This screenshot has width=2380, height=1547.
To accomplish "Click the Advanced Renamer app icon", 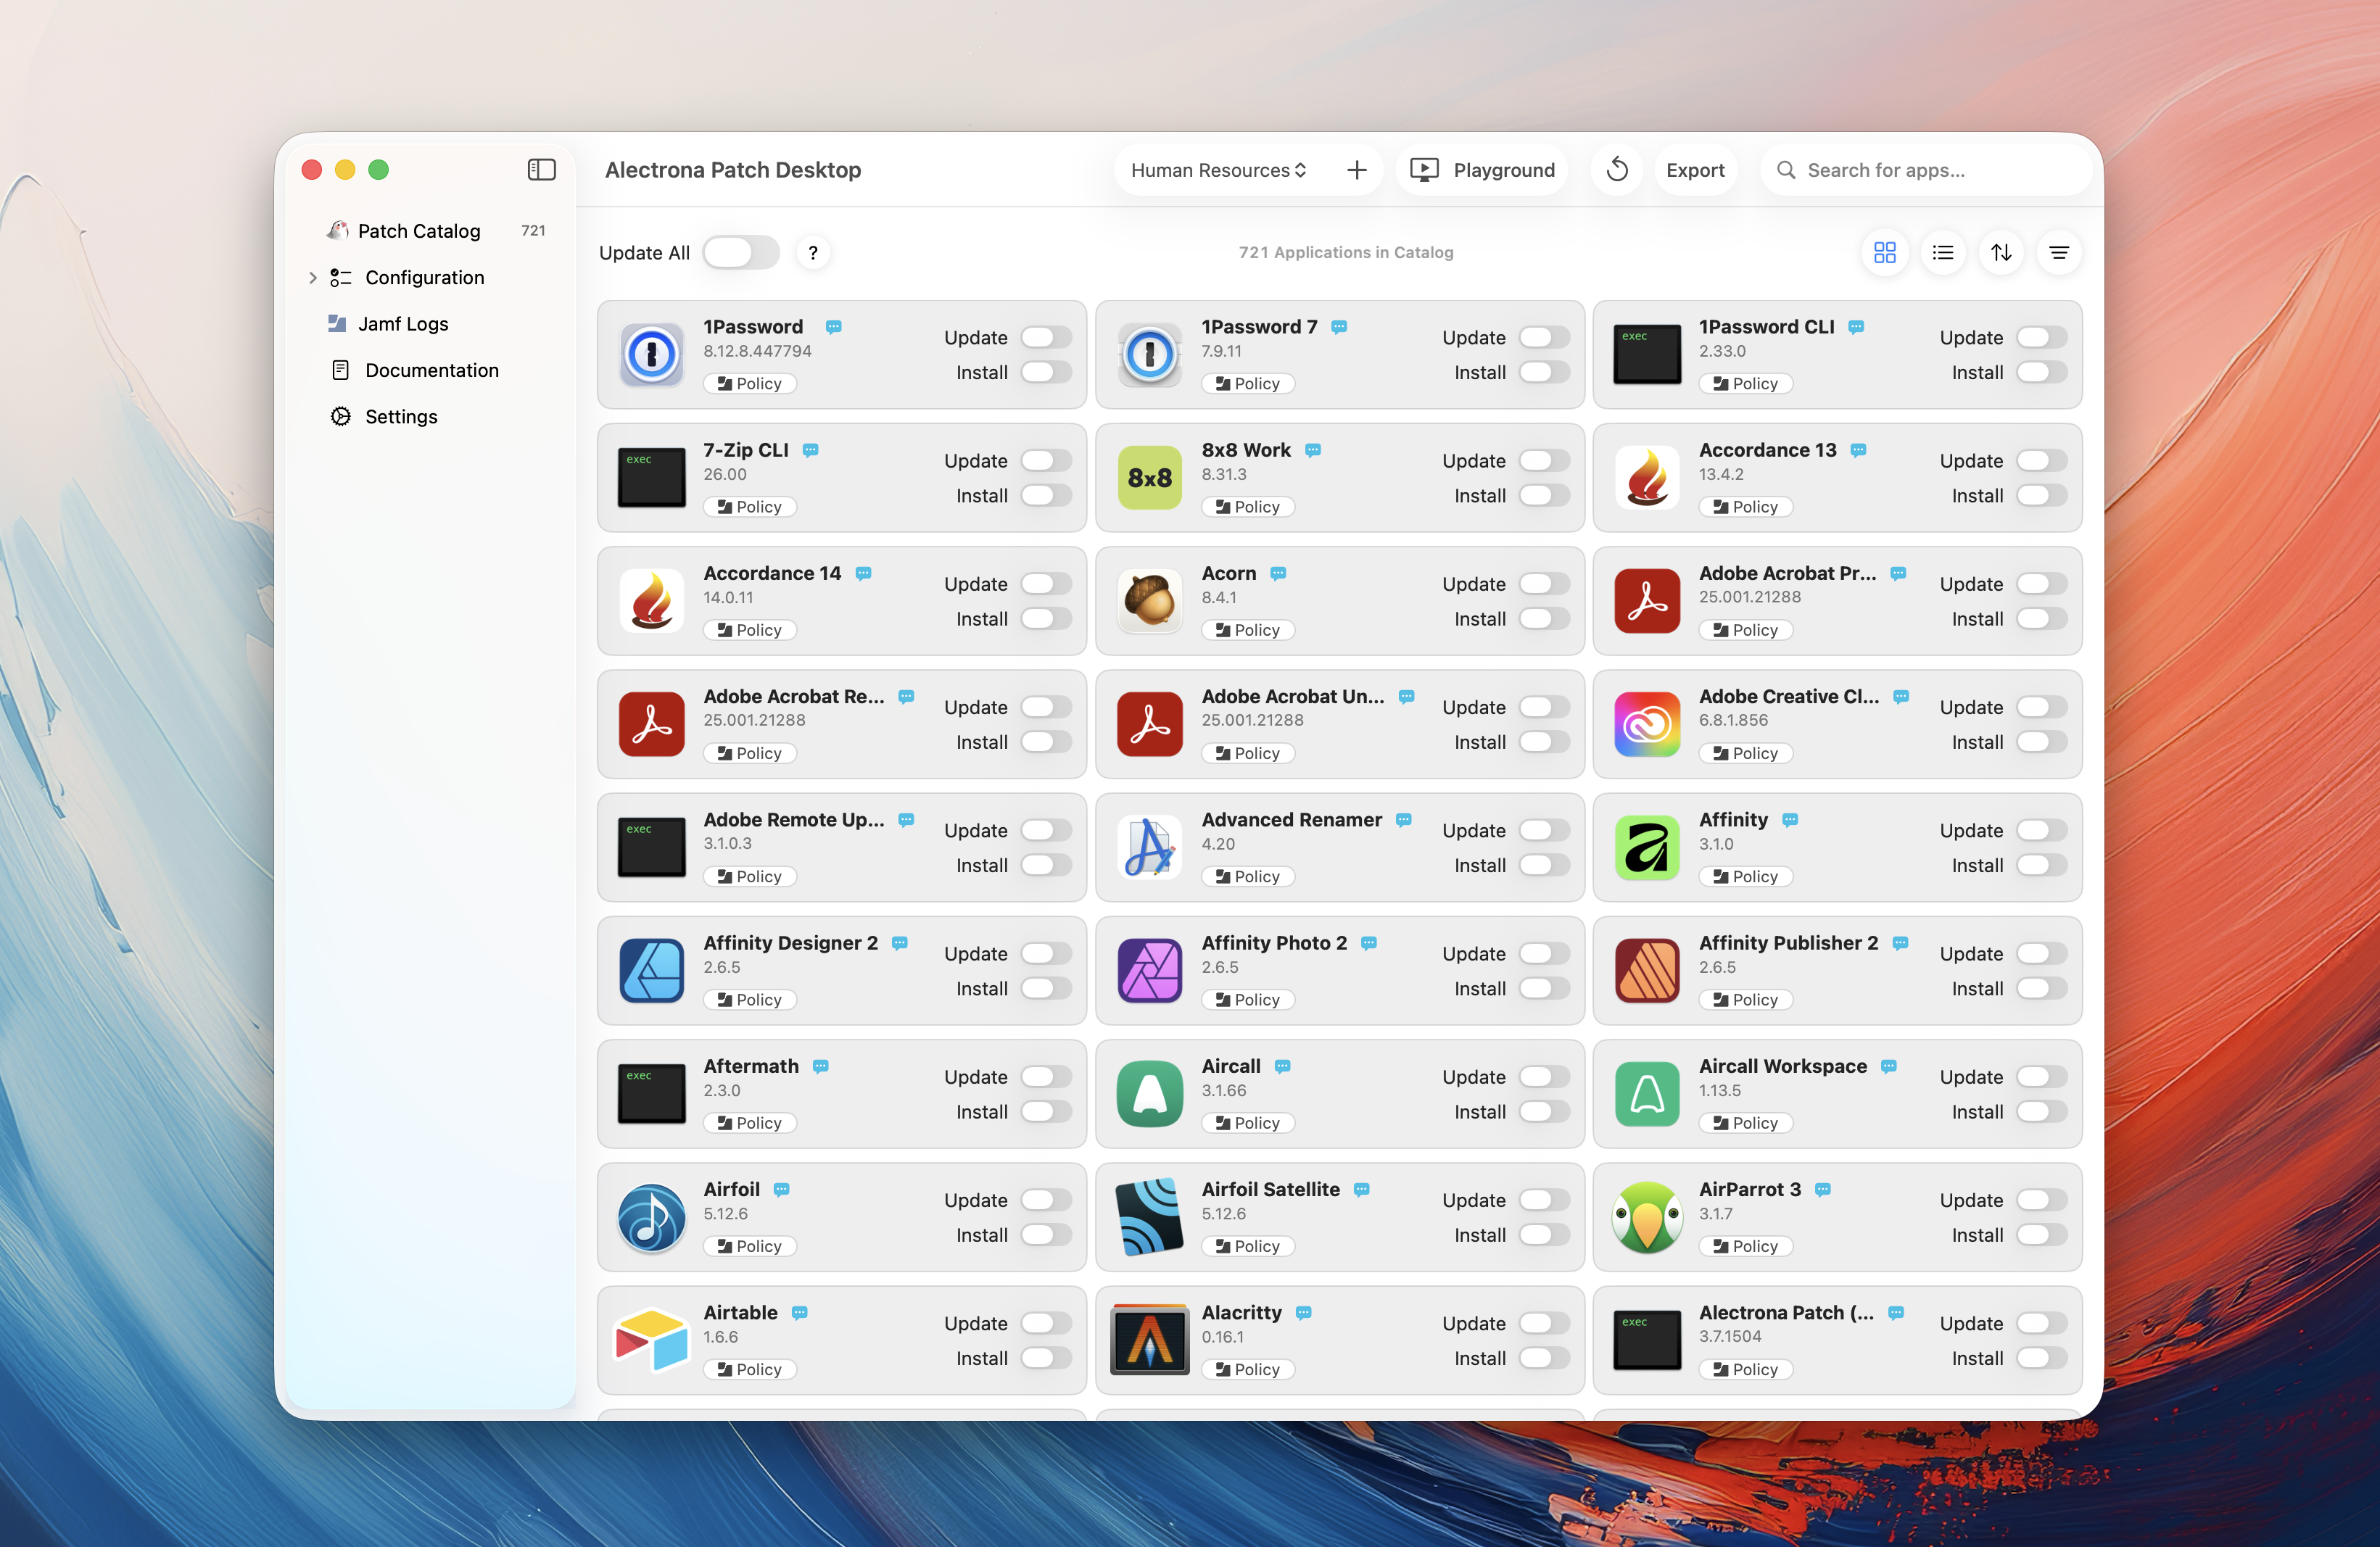I will (x=1149, y=847).
